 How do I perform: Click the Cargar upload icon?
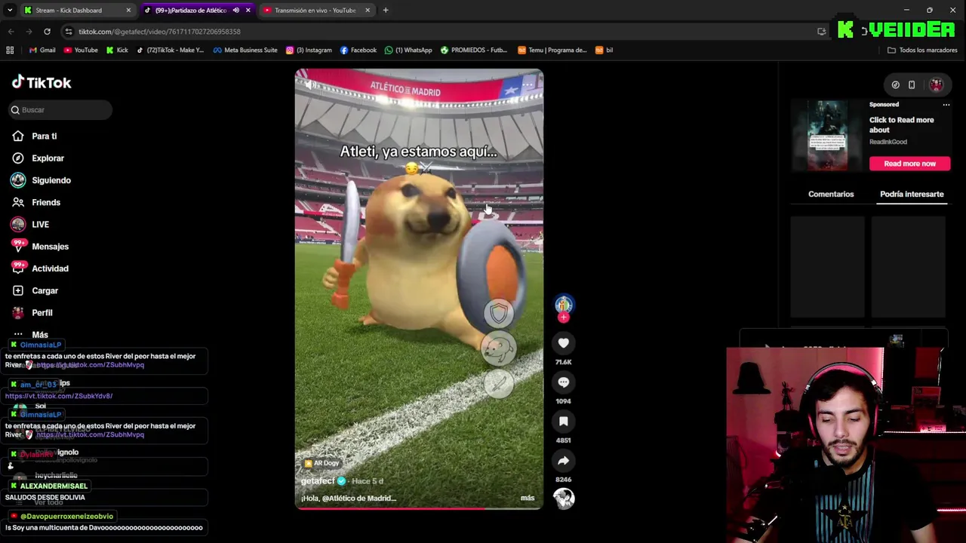coord(18,290)
